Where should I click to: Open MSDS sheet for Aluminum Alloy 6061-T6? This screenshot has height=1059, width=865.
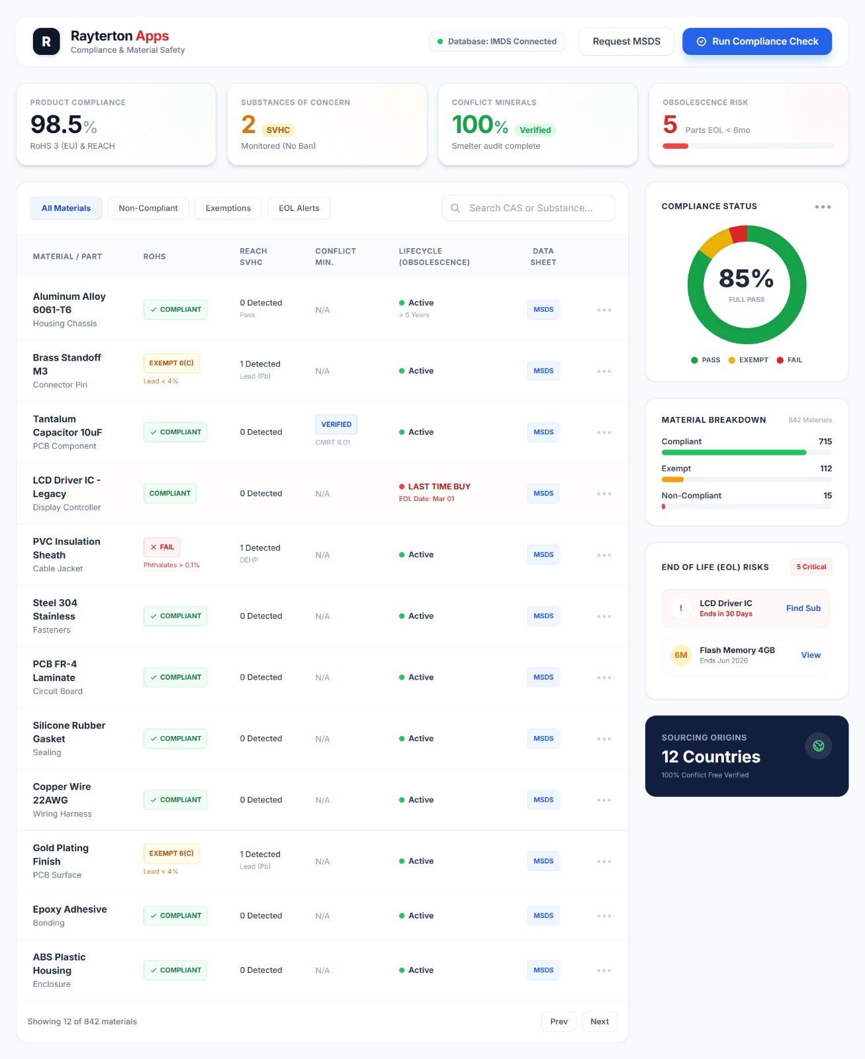543,310
